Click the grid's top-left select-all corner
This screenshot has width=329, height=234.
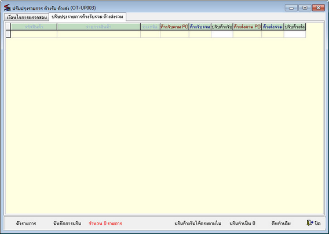[8, 27]
